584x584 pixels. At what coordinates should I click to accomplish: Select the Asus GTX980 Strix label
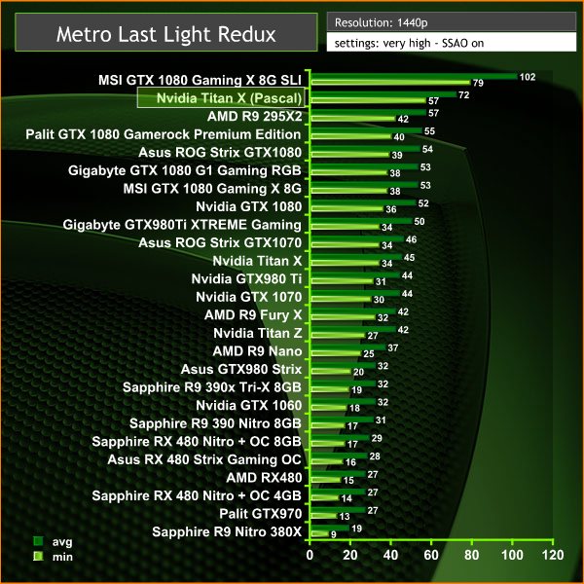point(241,370)
